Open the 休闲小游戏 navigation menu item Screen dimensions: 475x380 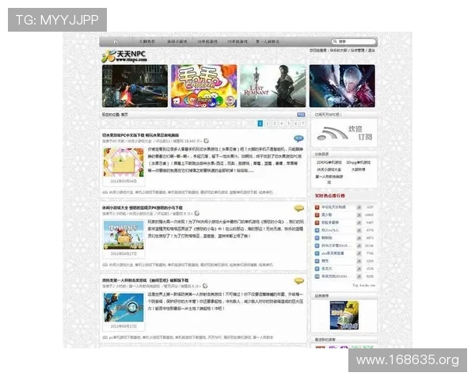point(177,41)
